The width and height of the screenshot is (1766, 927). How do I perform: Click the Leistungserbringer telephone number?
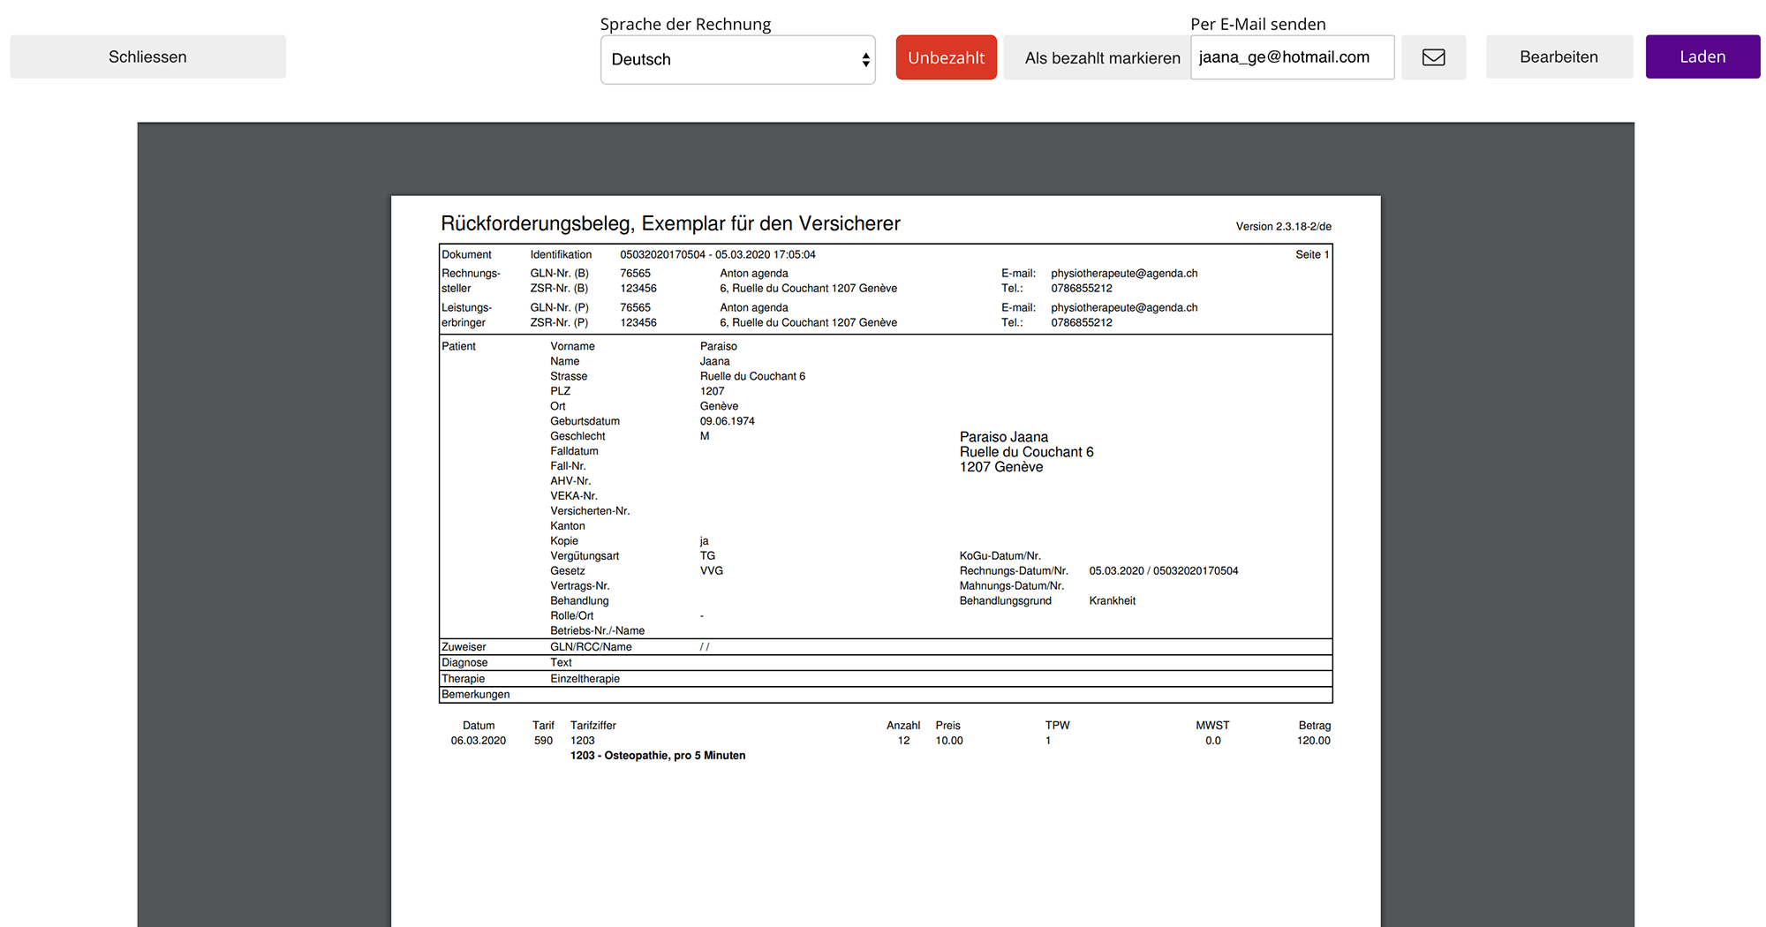tap(1081, 323)
